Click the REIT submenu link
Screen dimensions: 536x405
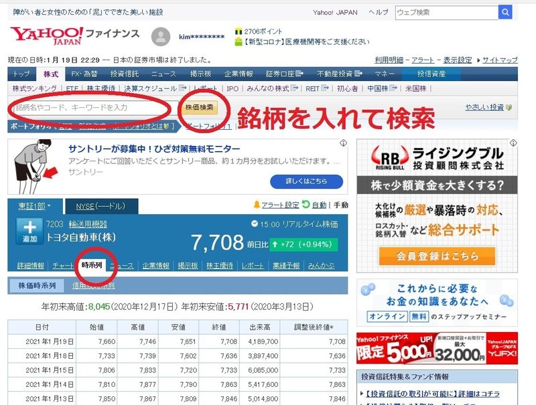pos(317,88)
